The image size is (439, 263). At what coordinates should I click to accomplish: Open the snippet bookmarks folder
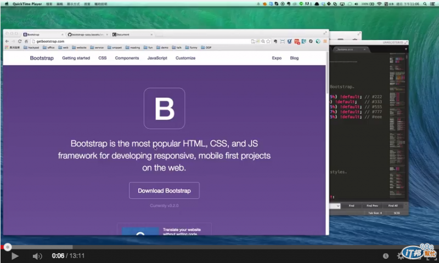click(115, 48)
